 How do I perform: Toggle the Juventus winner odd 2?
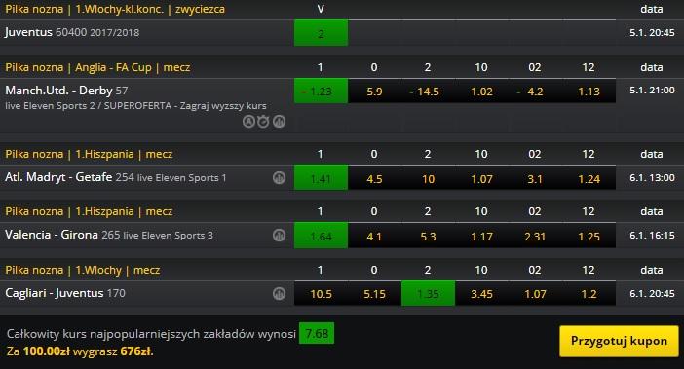pos(322,33)
